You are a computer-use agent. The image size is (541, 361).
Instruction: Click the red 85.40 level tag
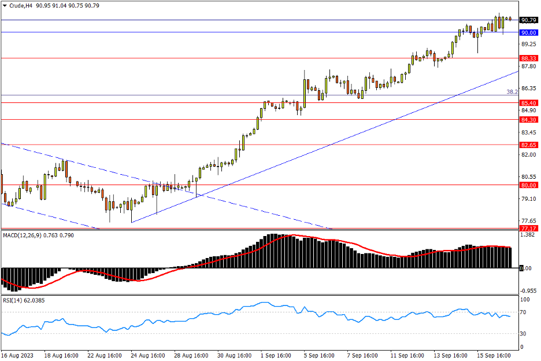pyautogui.click(x=528, y=103)
